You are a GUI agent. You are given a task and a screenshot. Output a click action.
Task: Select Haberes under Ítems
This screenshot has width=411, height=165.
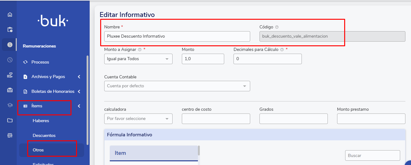click(41, 121)
